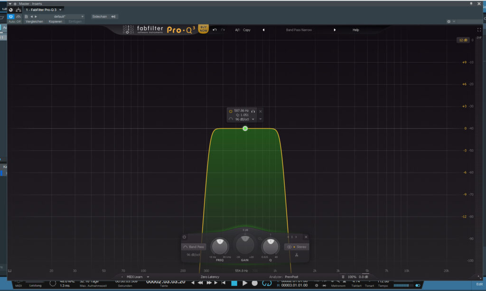Image resolution: width=486 pixels, height=291 pixels.
Task: Select next band arrow in panel
Action: pyautogui.click(x=296, y=237)
